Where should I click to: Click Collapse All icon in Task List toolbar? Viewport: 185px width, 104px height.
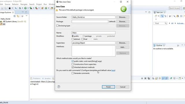[181, 16]
